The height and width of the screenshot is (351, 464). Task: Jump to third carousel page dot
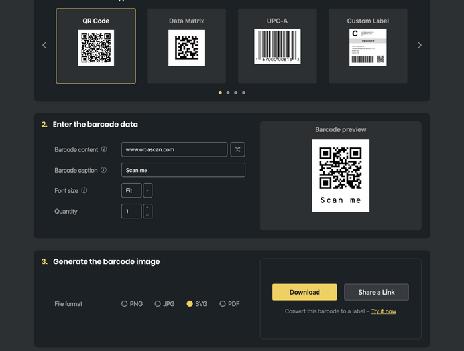coord(235,92)
